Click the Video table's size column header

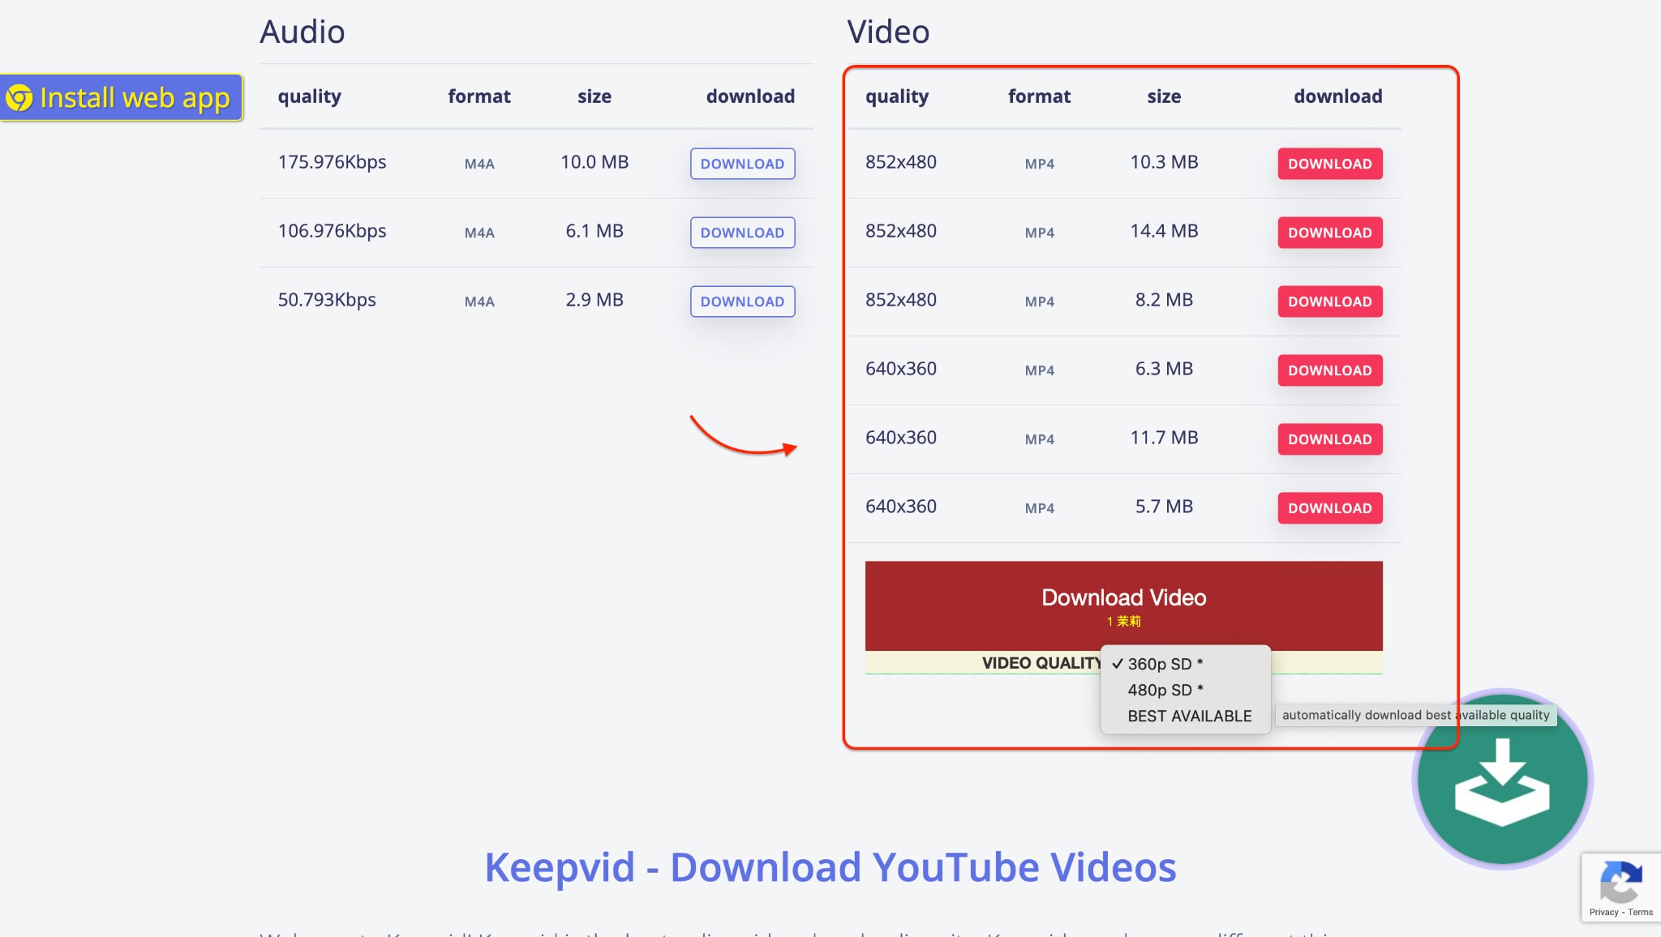[x=1164, y=96]
